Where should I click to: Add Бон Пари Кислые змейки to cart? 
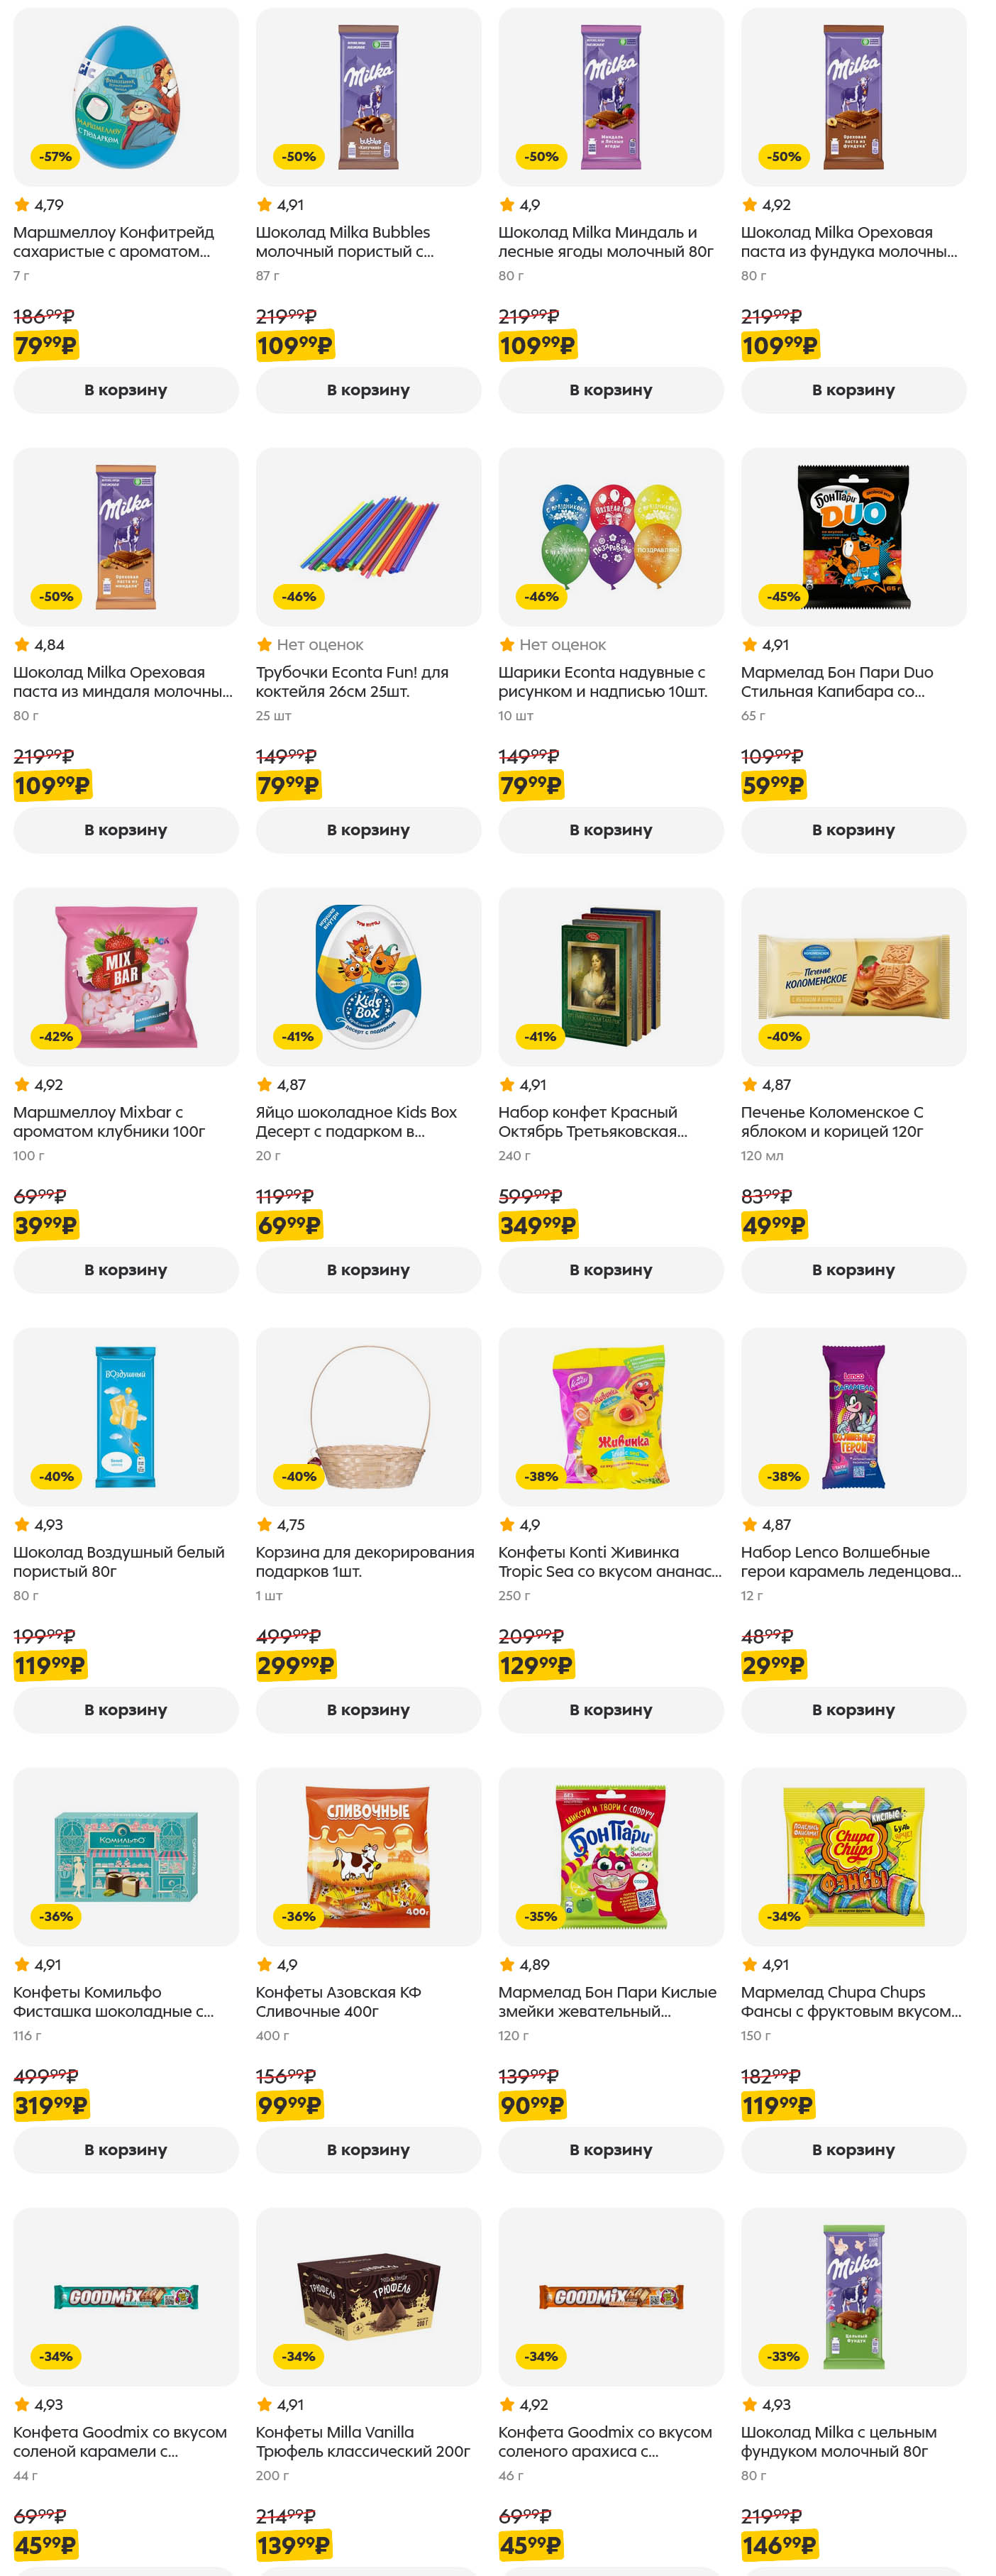pos(610,2150)
